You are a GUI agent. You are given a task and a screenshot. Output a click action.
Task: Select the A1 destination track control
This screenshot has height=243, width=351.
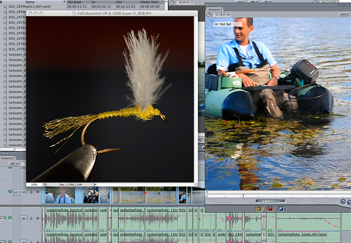coord(24,218)
